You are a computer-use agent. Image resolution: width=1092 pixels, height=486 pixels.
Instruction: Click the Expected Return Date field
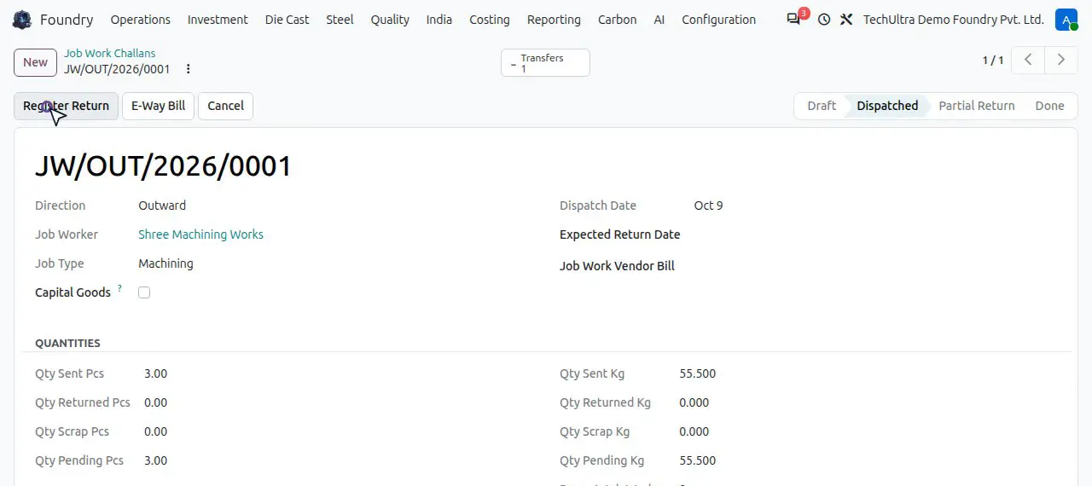[875, 234]
